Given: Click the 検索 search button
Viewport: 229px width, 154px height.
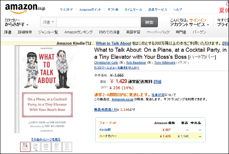Looking at the screenshot, I should (x=149, y=22).
